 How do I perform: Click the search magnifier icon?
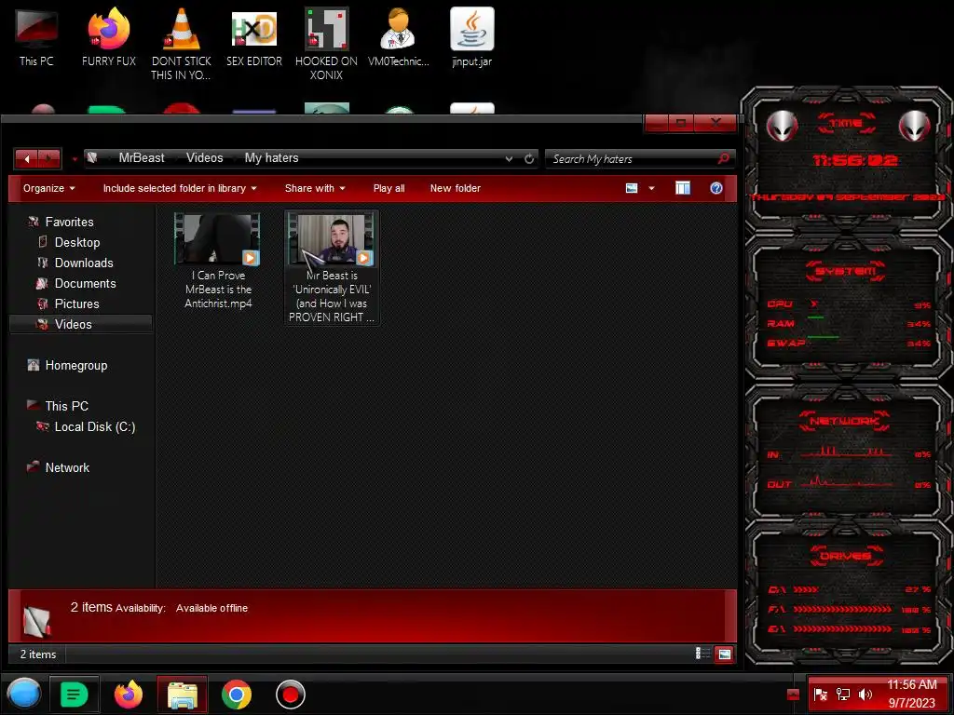pyautogui.click(x=723, y=158)
